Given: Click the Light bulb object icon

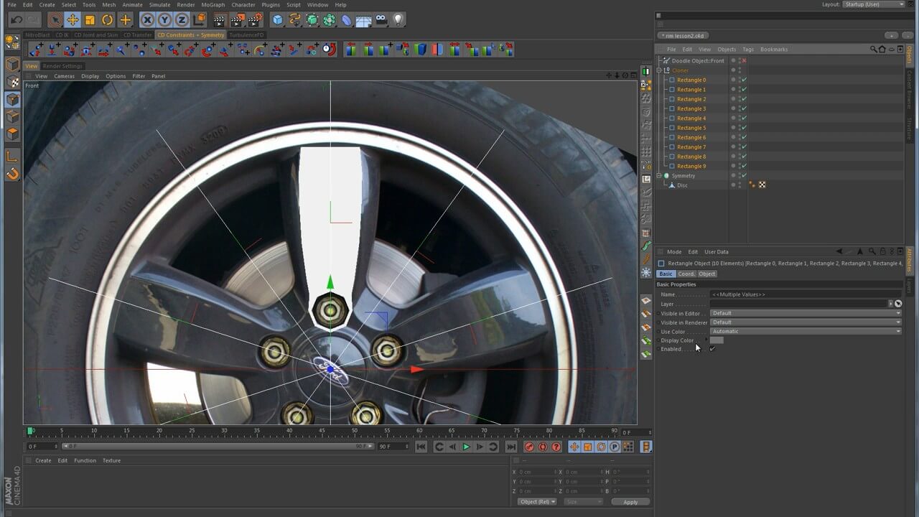Looking at the screenshot, I should (398, 19).
